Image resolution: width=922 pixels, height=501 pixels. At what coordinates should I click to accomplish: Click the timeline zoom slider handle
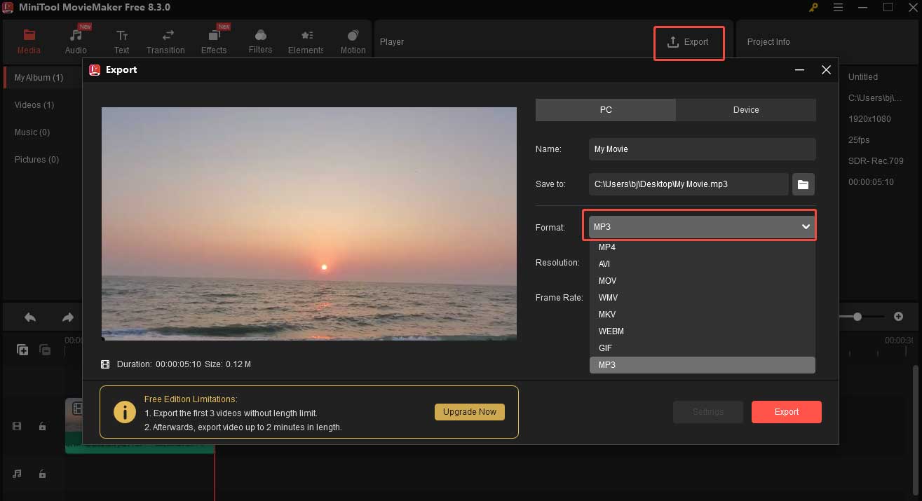857,317
